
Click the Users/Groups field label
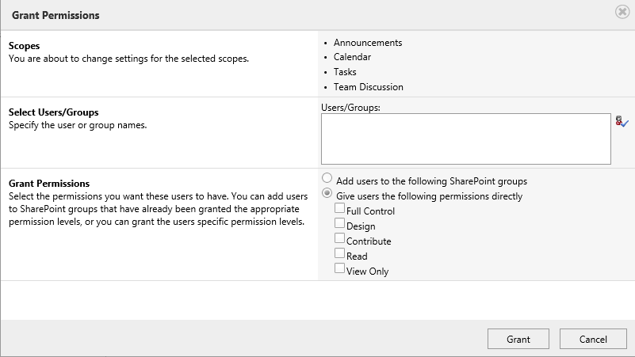[x=350, y=108]
